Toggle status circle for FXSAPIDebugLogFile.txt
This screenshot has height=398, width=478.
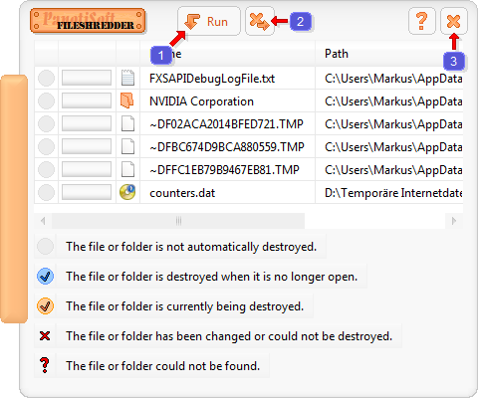46,79
